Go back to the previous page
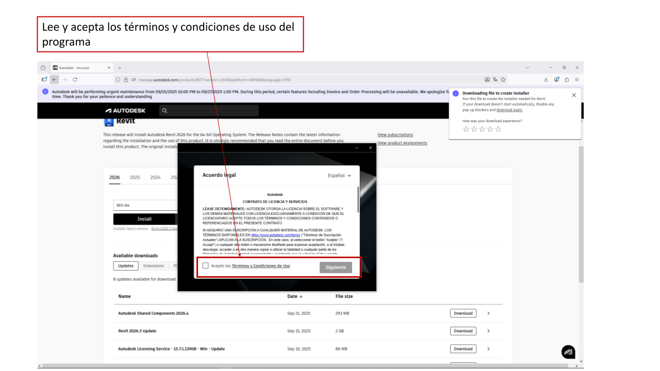This screenshot has height=371, width=660. 55,79
